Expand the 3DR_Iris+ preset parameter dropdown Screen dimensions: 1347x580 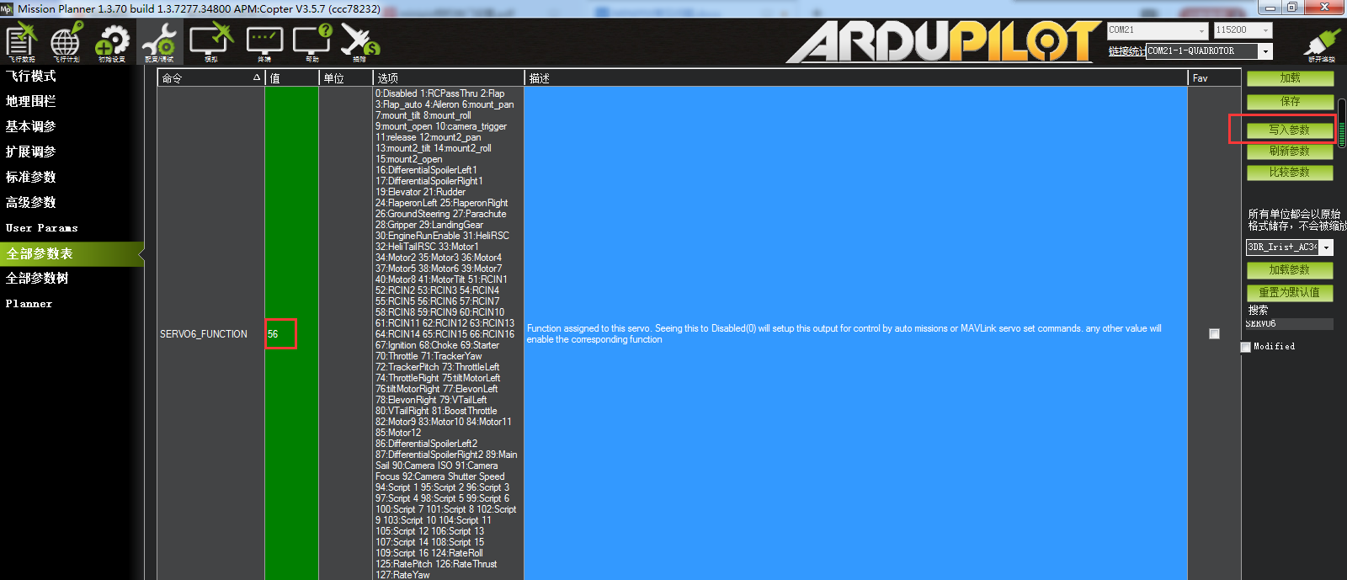coord(1326,247)
